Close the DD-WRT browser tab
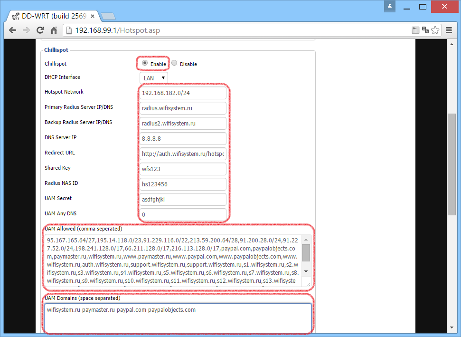This screenshot has height=337, width=461. tap(92, 16)
